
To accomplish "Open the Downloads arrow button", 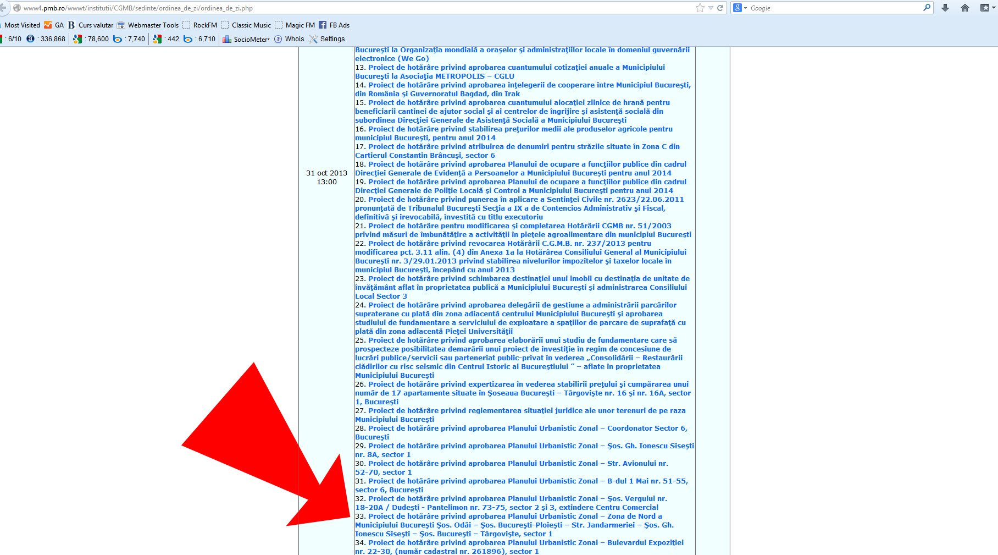I will point(945,8).
